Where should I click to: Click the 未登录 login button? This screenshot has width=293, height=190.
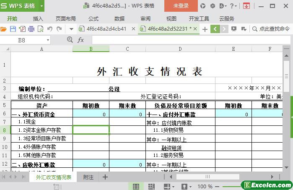pyautogui.click(x=181, y=6)
